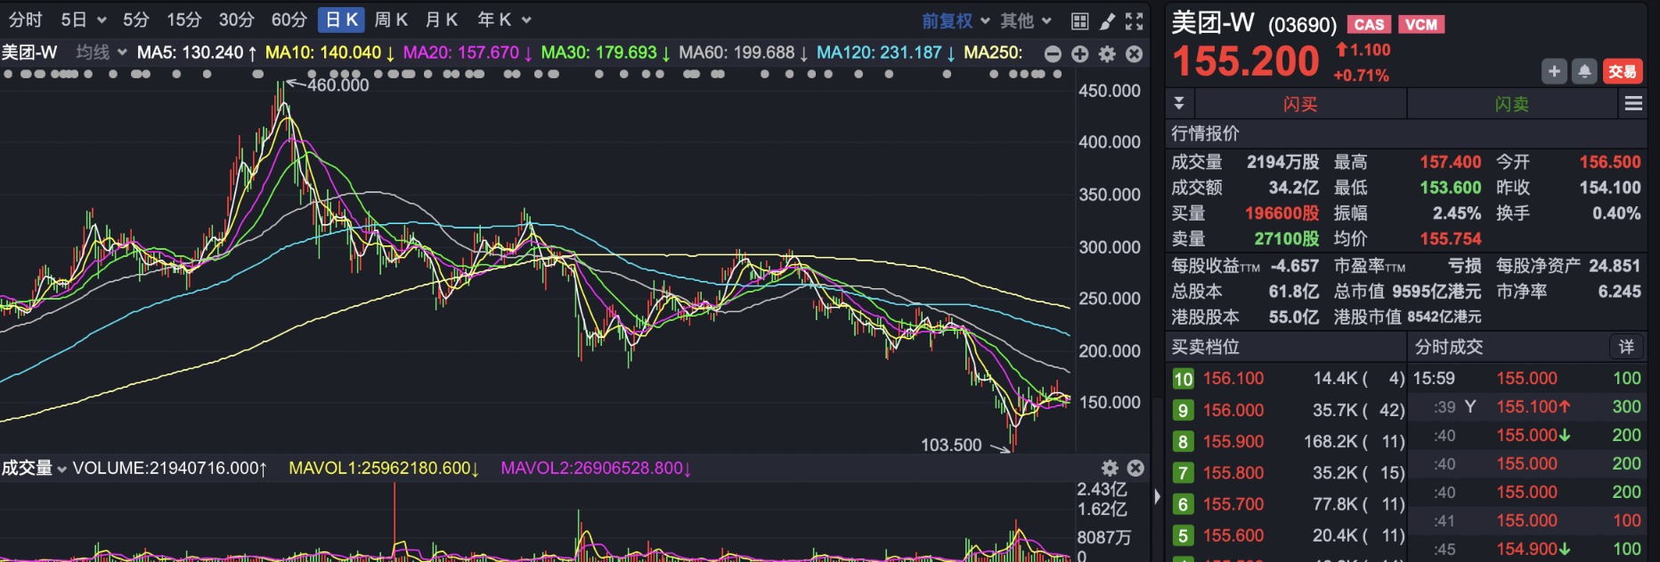The height and width of the screenshot is (562, 1660).
Task: Select ask level 5 marker
Action: (x=1183, y=535)
